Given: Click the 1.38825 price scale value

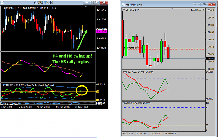Looking at the screenshot, I should 210,61.
